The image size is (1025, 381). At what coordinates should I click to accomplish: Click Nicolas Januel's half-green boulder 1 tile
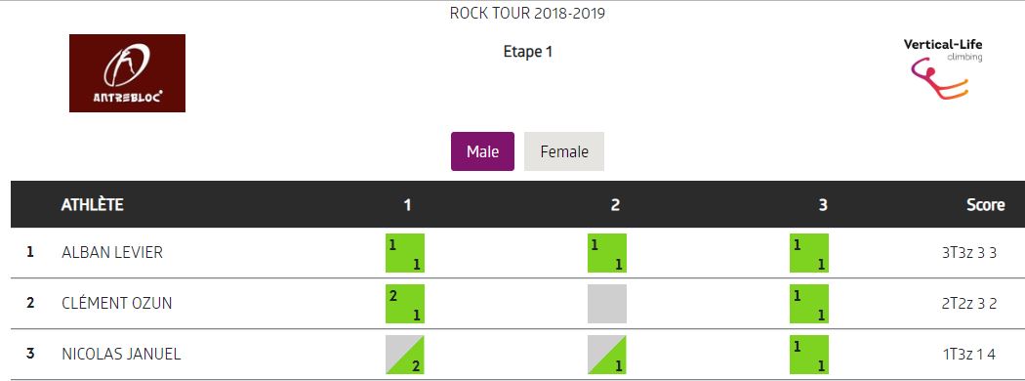405,355
